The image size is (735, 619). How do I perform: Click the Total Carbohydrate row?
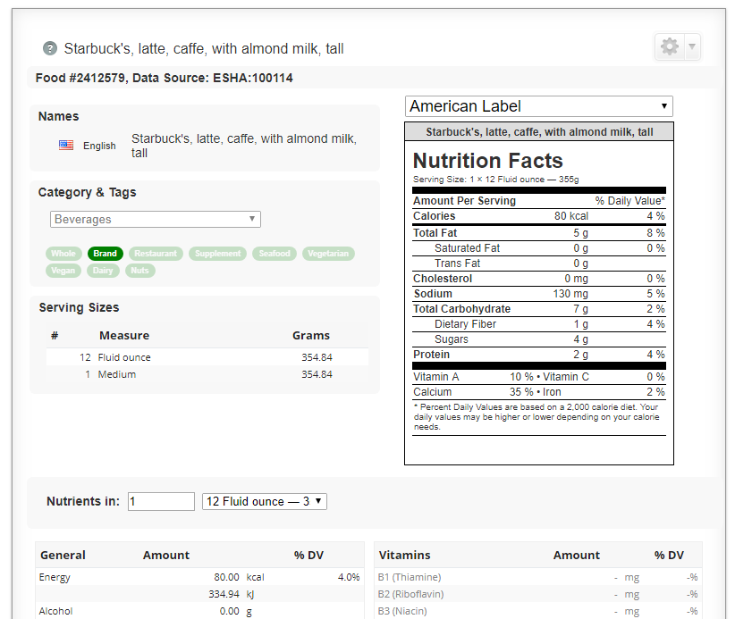click(538, 308)
